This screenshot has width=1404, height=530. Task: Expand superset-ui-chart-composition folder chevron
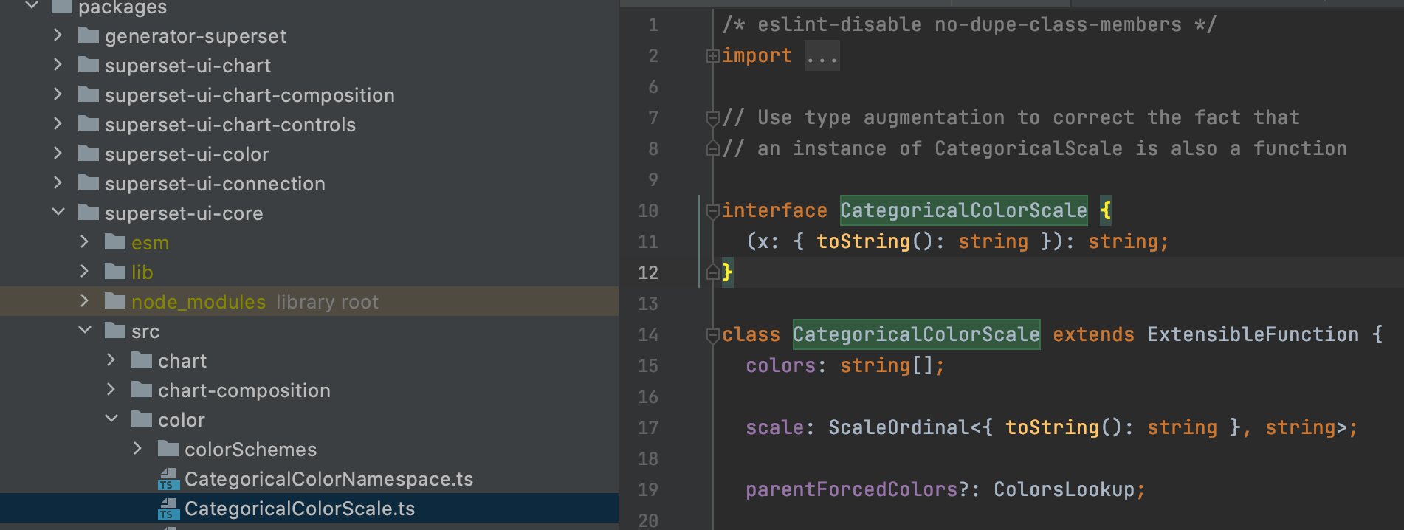point(58,94)
